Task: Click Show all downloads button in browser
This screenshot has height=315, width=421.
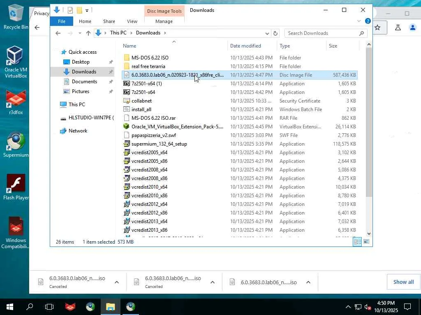Action: (403, 282)
